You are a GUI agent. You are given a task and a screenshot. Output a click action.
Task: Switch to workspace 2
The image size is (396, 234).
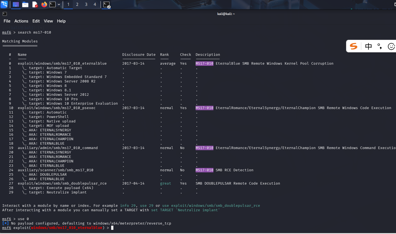[77, 4]
